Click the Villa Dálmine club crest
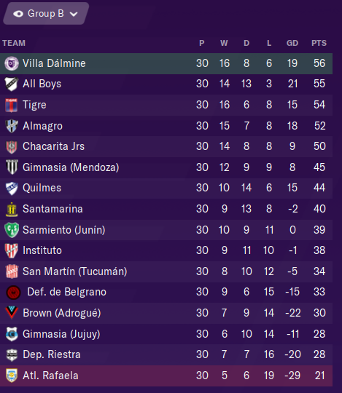 11,63
